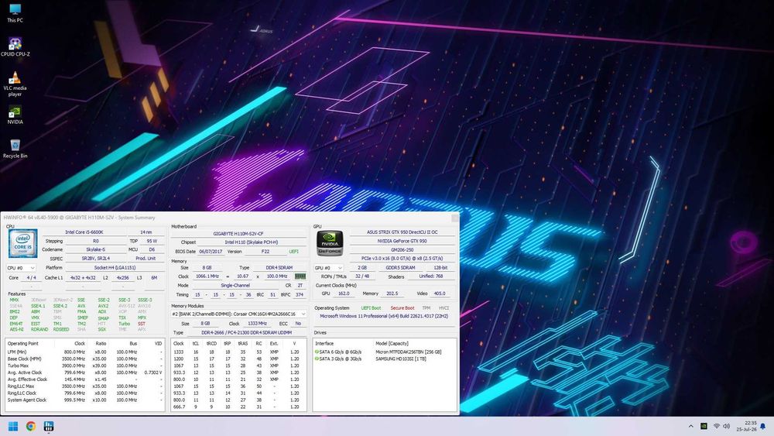The image size is (774, 436).
Task: Click the 1333 clock row in timings table
Action: point(238,352)
